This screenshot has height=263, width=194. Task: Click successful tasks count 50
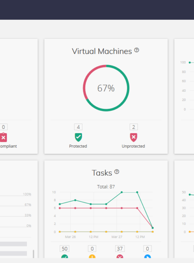[x=65, y=248]
